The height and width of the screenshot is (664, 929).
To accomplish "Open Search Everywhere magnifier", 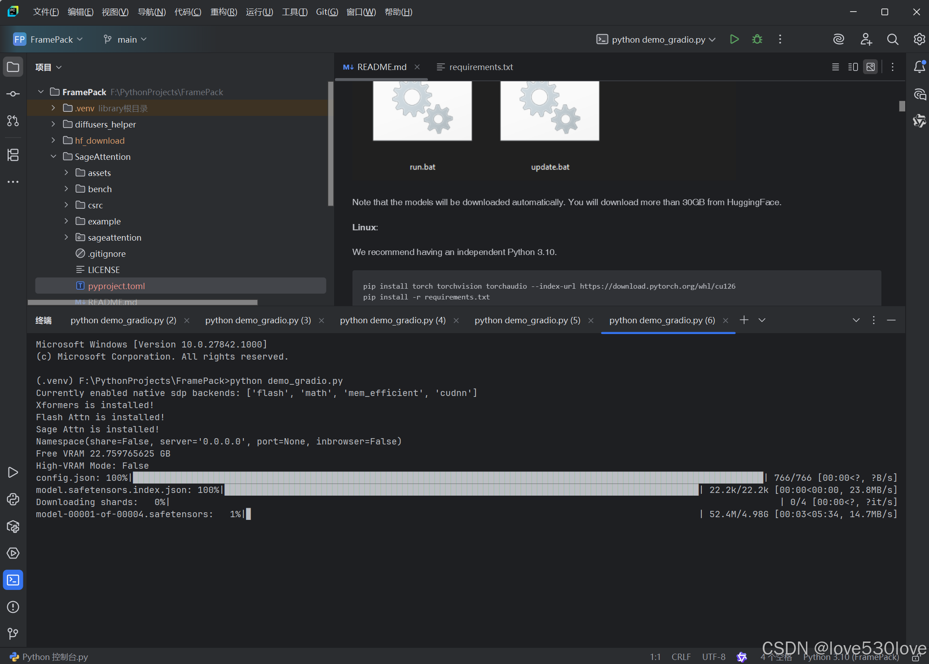I will click(893, 40).
